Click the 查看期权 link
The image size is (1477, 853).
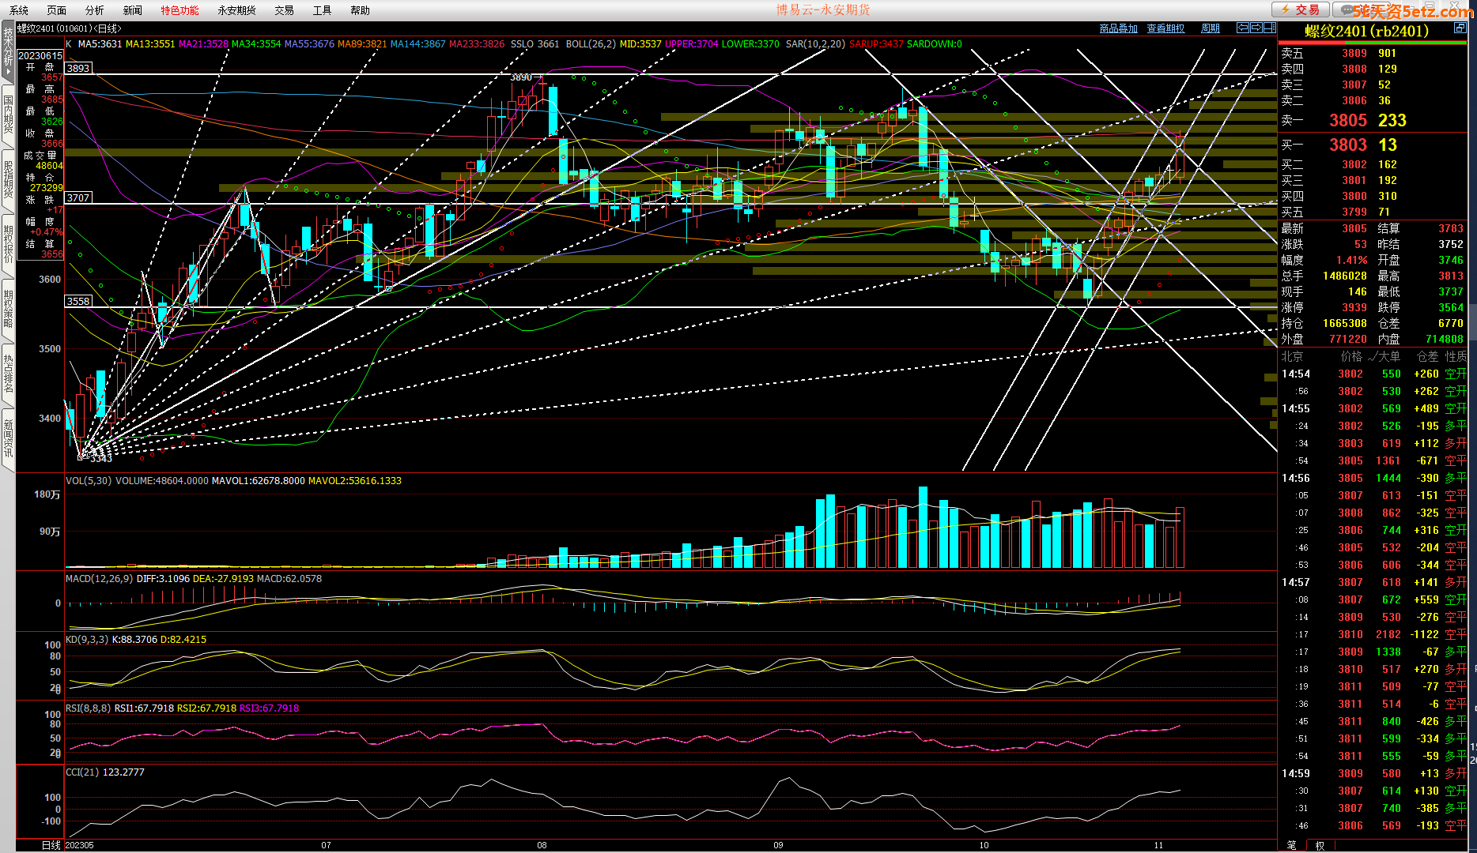point(1166,28)
